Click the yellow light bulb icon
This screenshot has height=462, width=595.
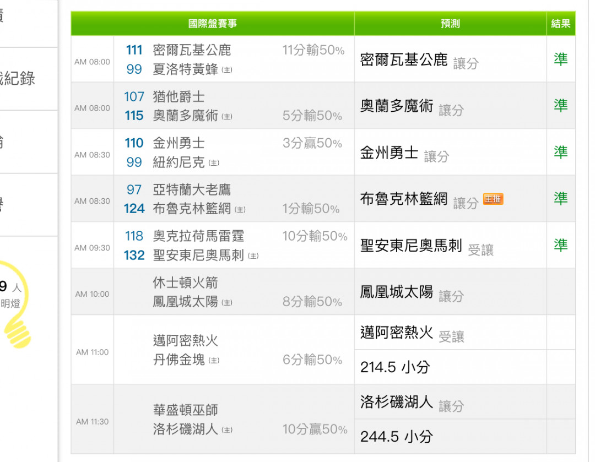(x=15, y=303)
